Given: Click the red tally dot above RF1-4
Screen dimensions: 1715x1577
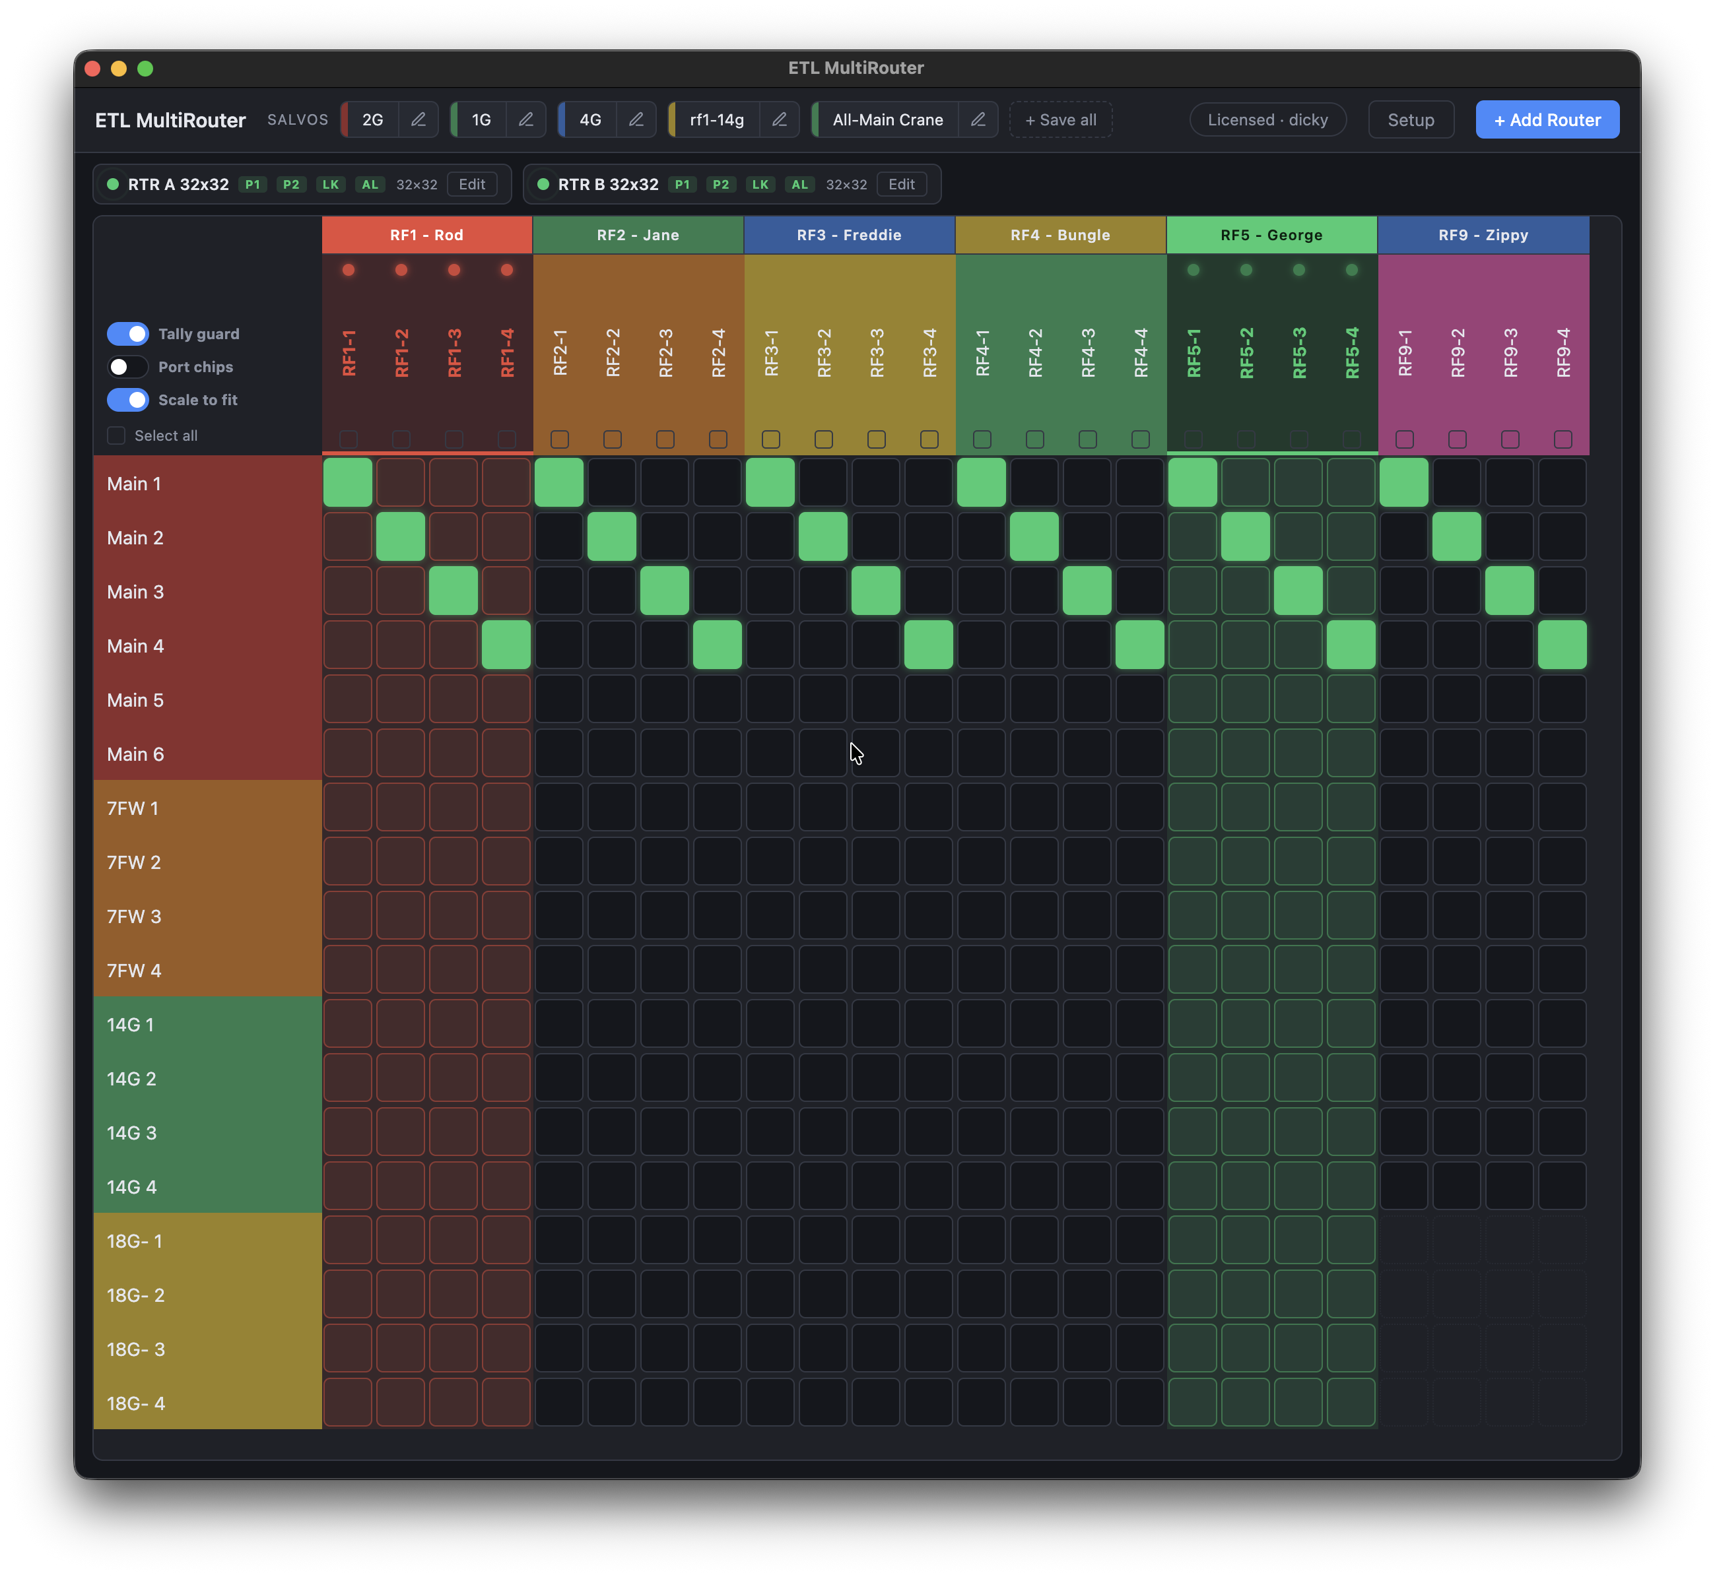Looking at the screenshot, I should click(507, 271).
